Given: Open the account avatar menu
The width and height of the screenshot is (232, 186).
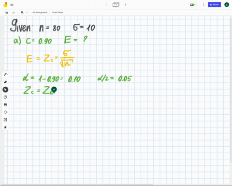Looking at the screenshot, I should point(227,5).
